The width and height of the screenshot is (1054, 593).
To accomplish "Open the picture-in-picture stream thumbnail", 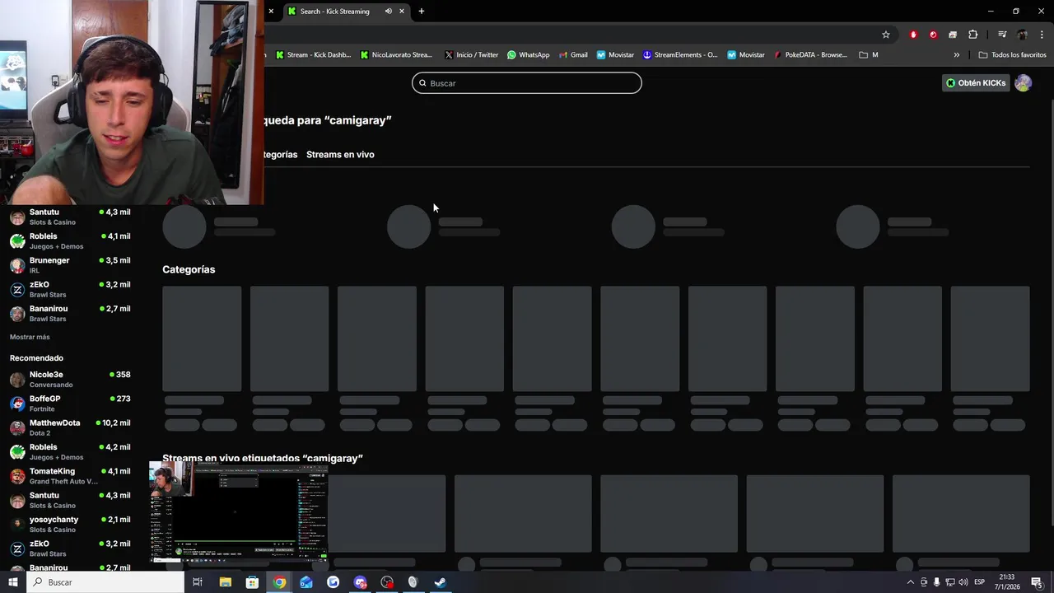I will point(239,511).
